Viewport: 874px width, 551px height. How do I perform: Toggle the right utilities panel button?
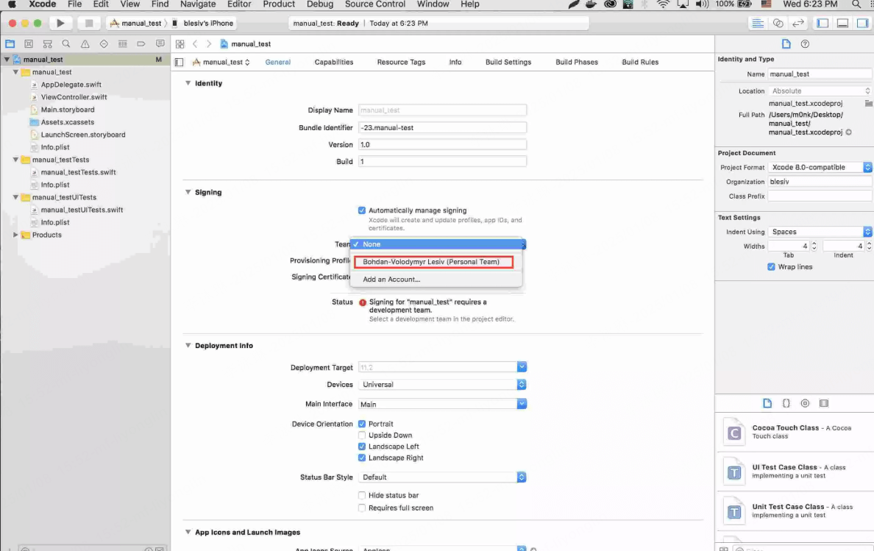pyautogui.click(x=862, y=24)
